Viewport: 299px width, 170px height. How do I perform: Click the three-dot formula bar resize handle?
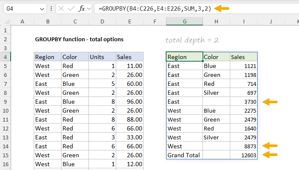pos(52,8)
